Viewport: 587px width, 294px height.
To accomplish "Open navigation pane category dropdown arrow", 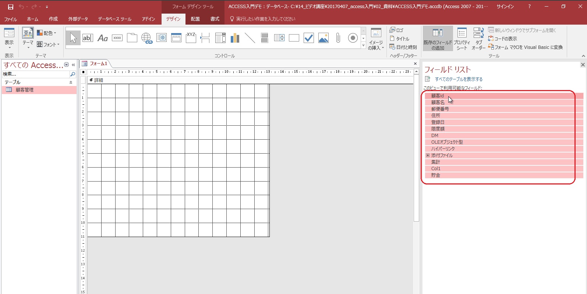I will tap(67, 65).
